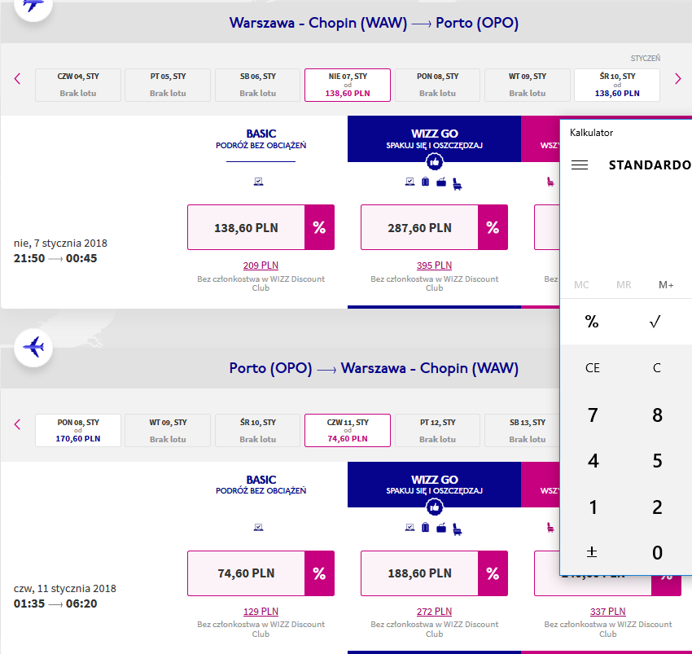The image size is (692, 654).
Task: Click the return flight time 01:35 to 06:20
Action: coord(55,604)
